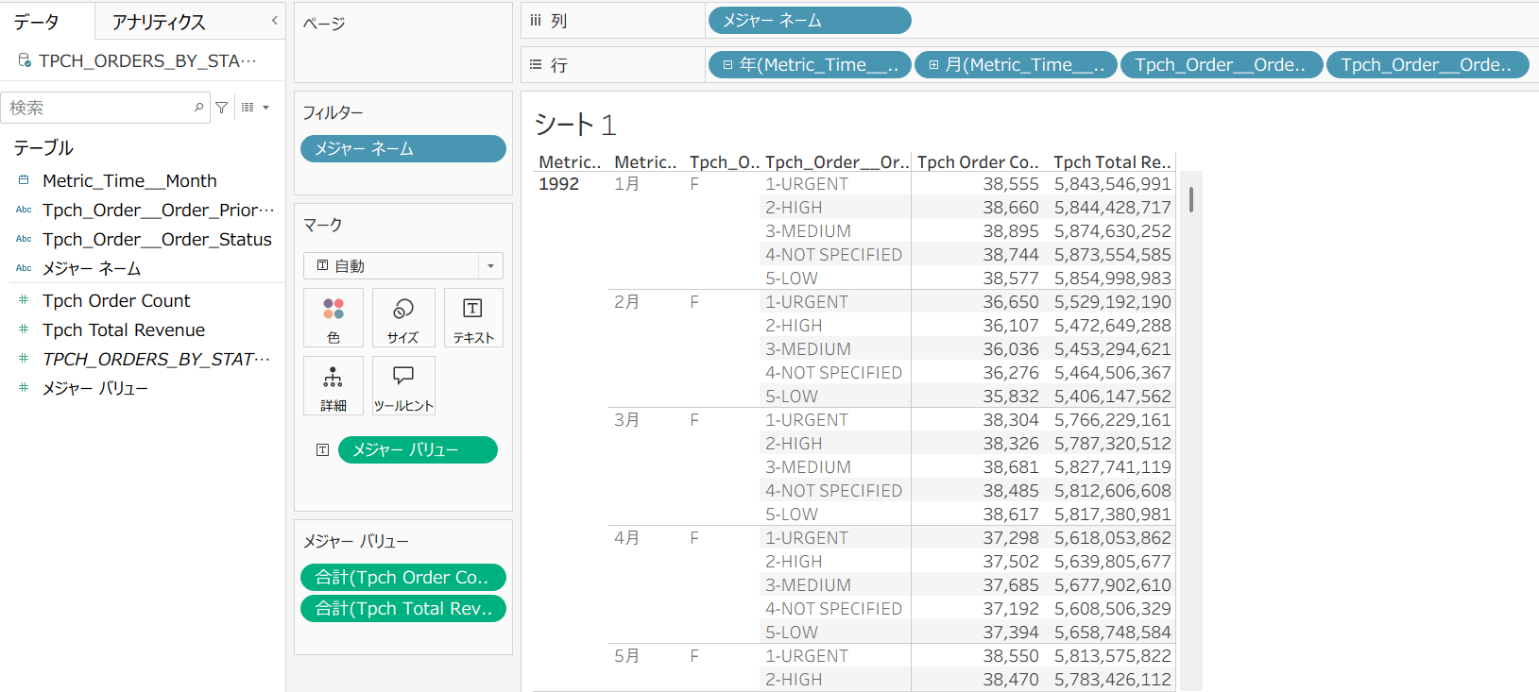Screen dimensions: 1539x692
Task: Switch to the アナリティクス tab
Action: [x=159, y=22]
